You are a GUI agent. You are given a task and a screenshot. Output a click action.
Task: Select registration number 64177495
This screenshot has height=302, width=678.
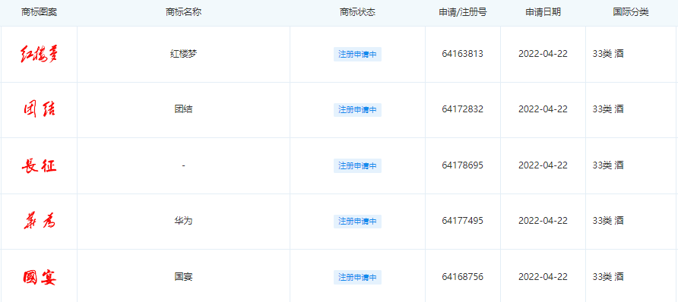click(x=463, y=222)
